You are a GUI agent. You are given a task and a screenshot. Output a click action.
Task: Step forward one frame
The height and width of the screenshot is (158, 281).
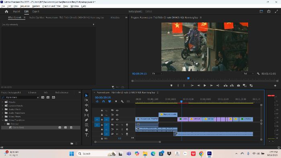click(x=211, y=86)
